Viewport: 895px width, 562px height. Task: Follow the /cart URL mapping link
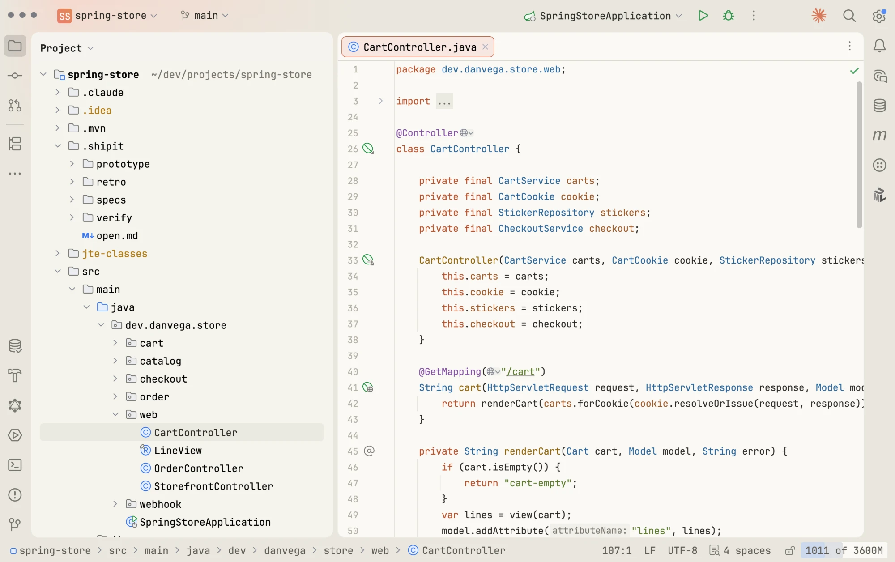tap(521, 372)
